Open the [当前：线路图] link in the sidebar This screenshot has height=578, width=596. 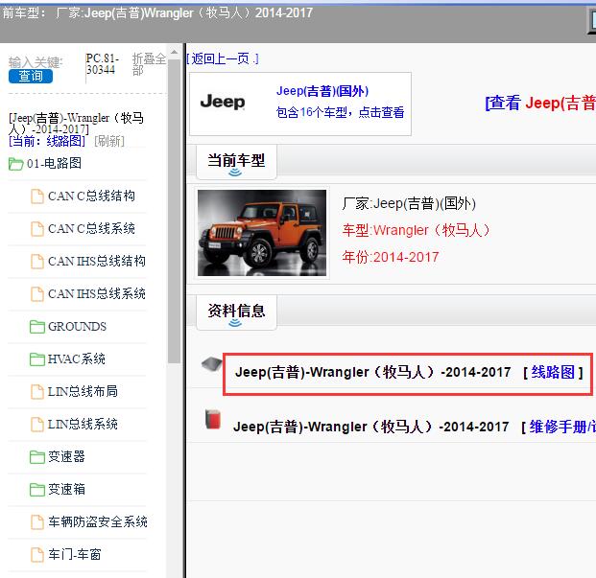click(x=47, y=141)
